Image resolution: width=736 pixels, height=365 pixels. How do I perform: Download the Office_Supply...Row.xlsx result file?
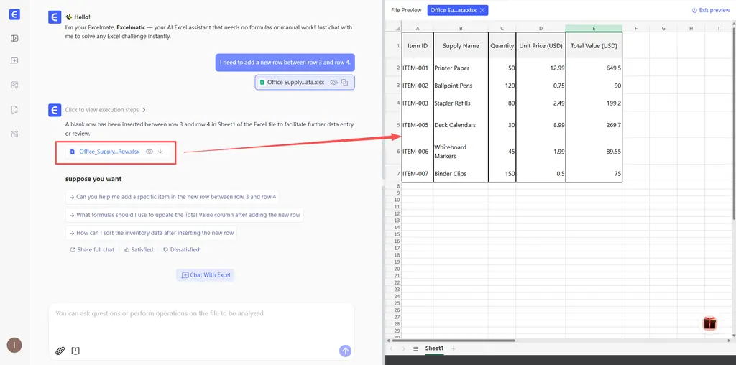point(160,152)
